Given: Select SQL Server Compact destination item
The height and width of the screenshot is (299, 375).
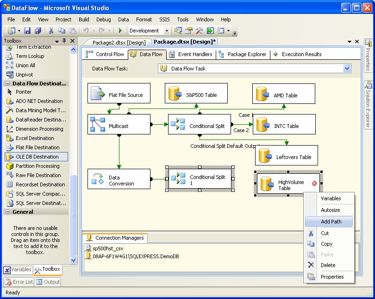Looking at the screenshot, I should coord(36,194).
